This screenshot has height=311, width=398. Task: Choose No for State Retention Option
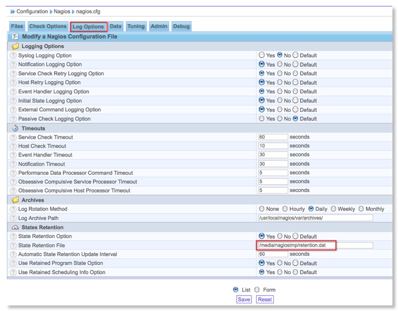coord(280,236)
